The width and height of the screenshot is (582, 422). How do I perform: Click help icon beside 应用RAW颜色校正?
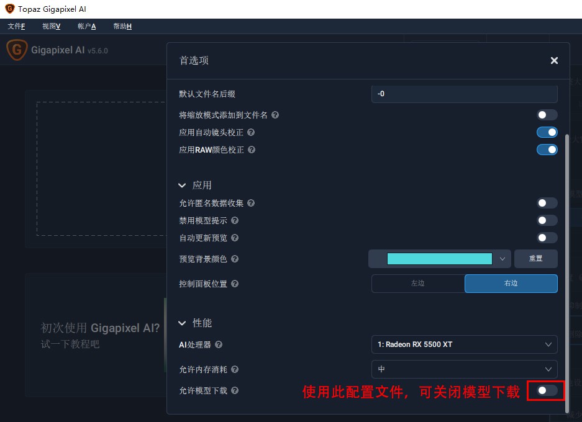[x=252, y=150]
